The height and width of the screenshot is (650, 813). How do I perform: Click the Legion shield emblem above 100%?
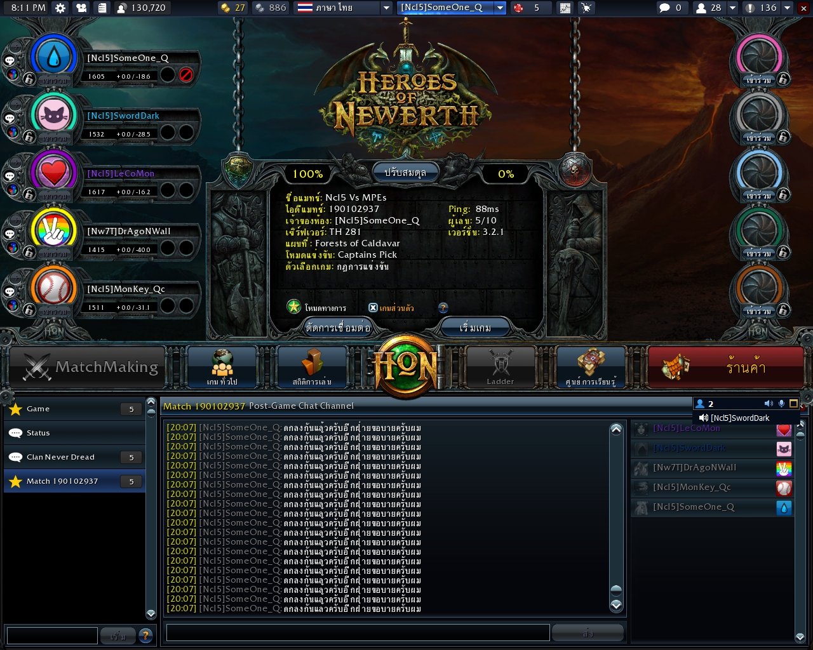(238, 170)
